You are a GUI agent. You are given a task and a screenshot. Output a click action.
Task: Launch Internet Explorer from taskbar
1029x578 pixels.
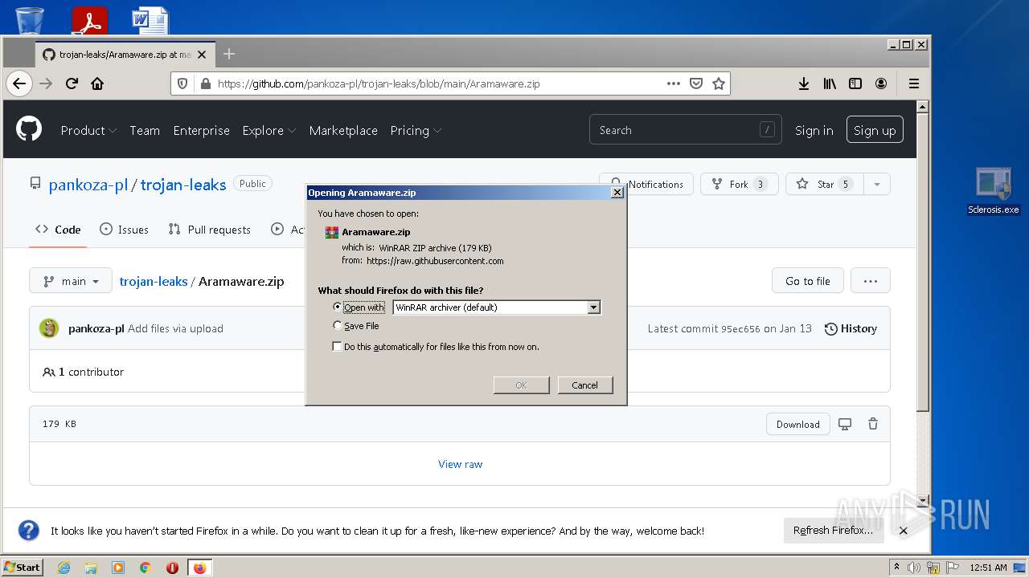(64, 568)
